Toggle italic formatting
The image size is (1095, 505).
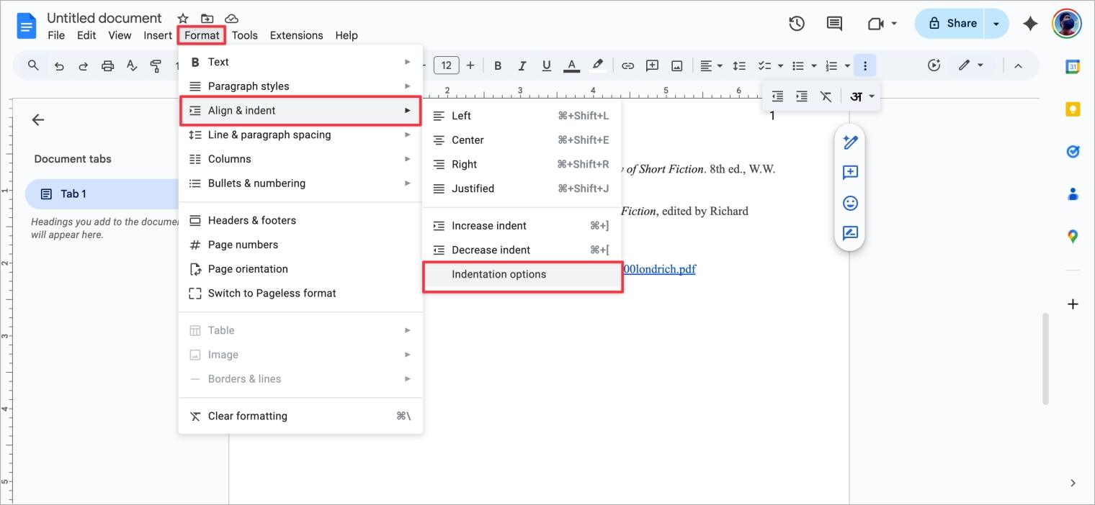coord(522,65)
